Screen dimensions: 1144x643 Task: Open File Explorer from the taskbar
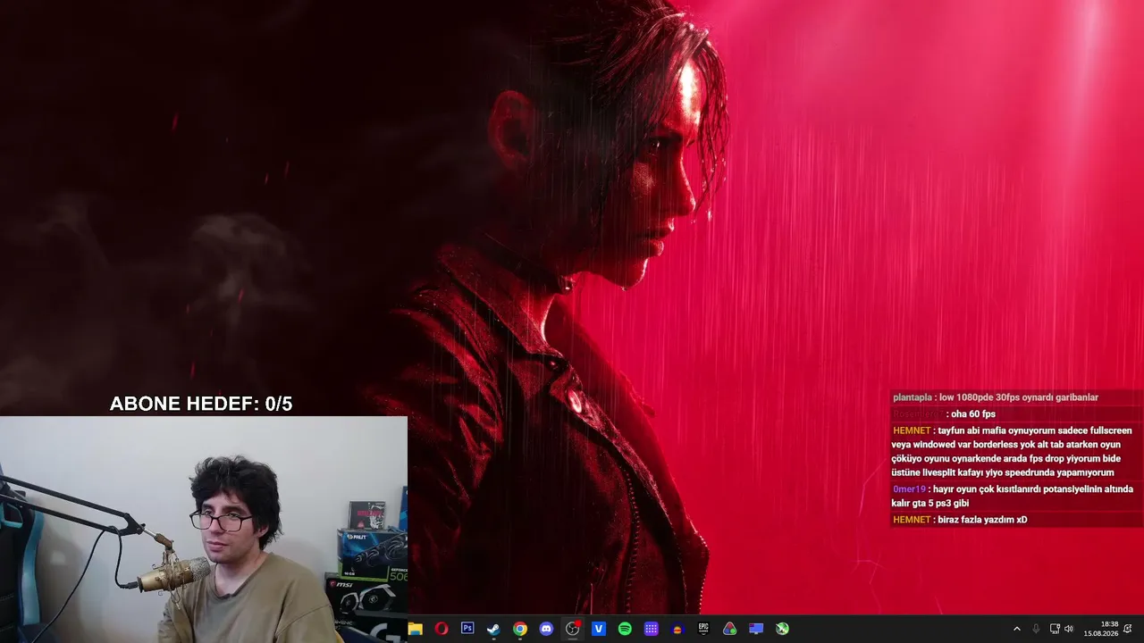coord(415,629)
